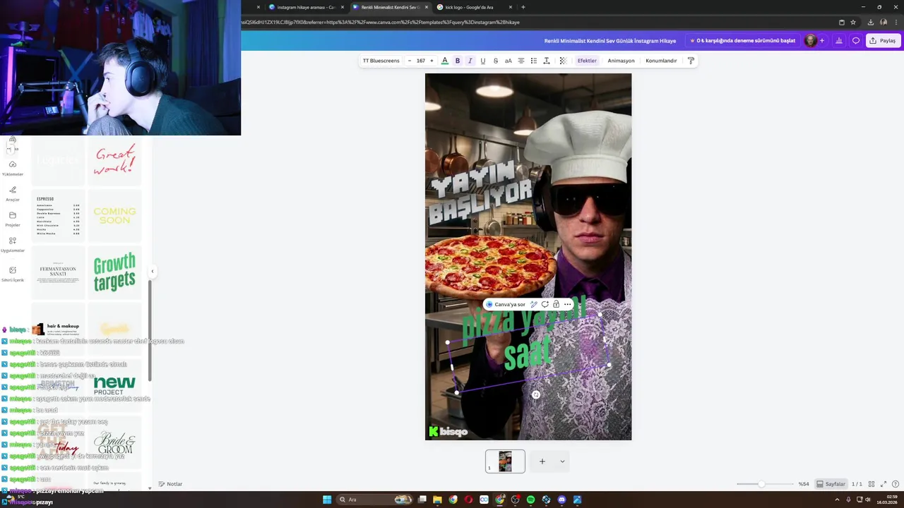Open more options in floating toolbar
The image size is (904, 508).
[567, 305]
